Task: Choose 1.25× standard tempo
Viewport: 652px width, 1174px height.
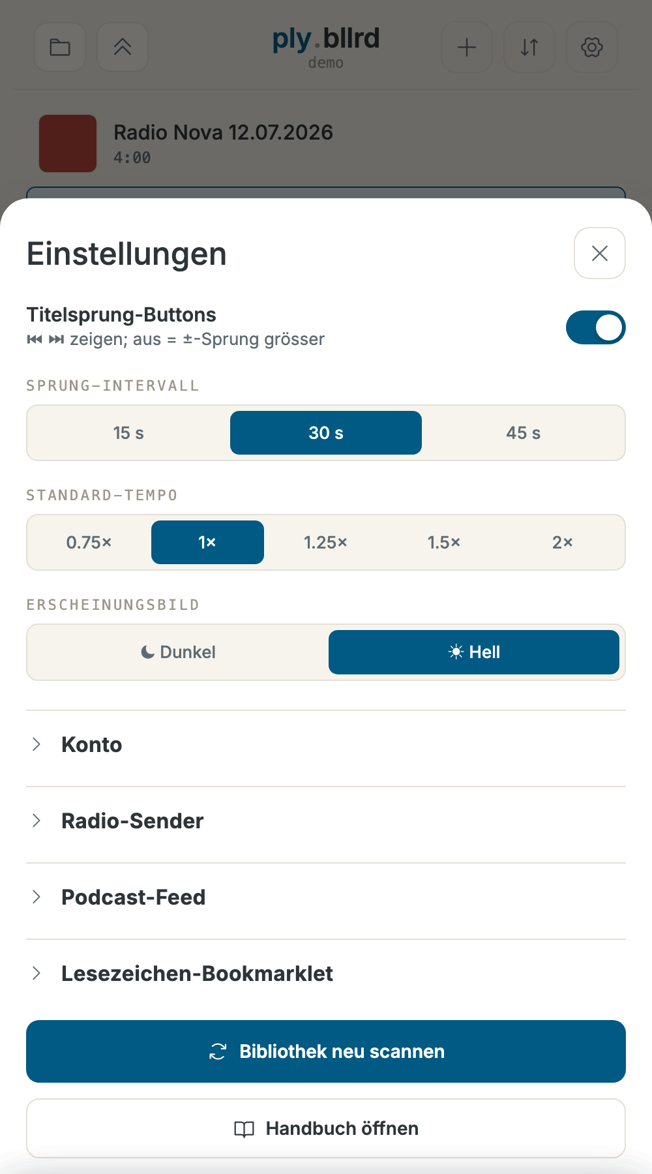Action: tap(326, 543)
